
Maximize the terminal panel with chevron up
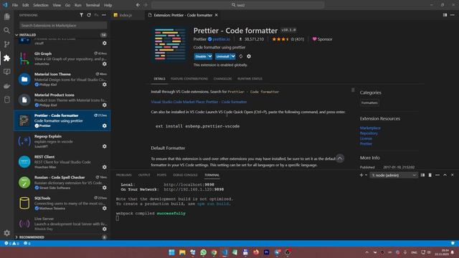445,175
